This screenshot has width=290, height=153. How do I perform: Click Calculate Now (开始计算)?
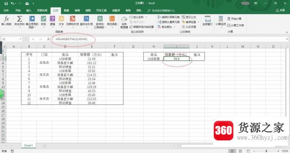pos(234,19)
